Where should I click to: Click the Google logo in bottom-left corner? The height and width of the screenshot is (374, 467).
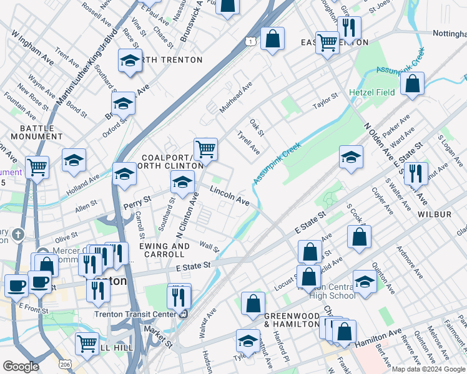point(21,367)
